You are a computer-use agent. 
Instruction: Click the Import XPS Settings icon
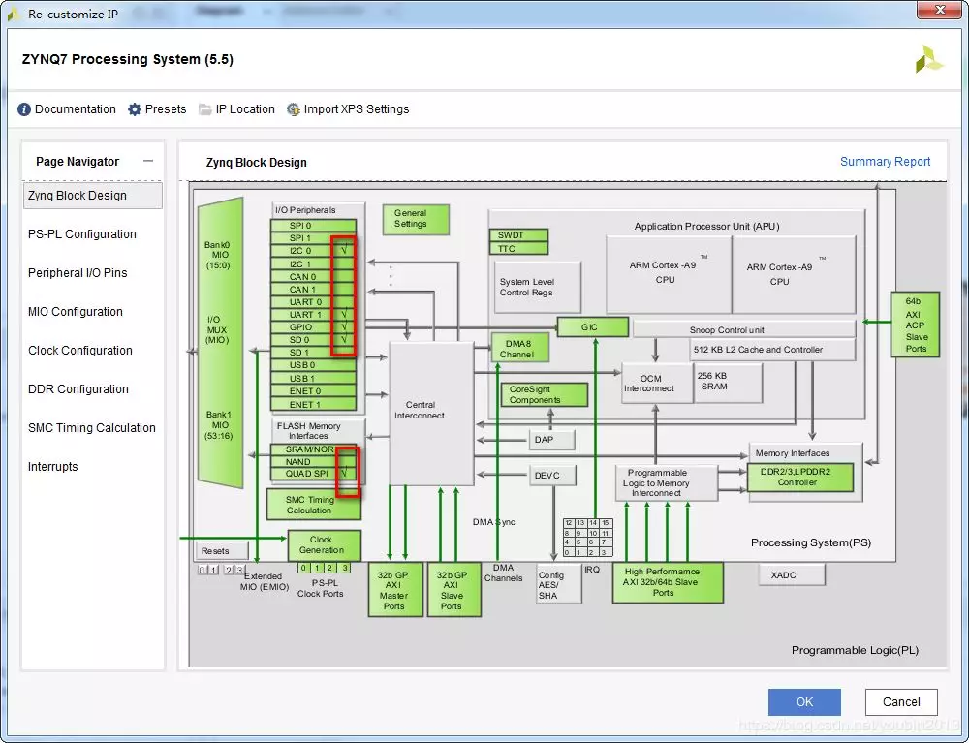[294, 109]
